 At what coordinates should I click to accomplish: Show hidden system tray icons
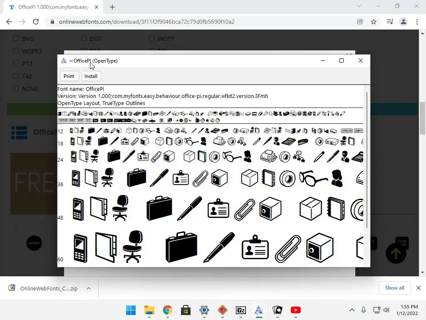coord(352,310)
